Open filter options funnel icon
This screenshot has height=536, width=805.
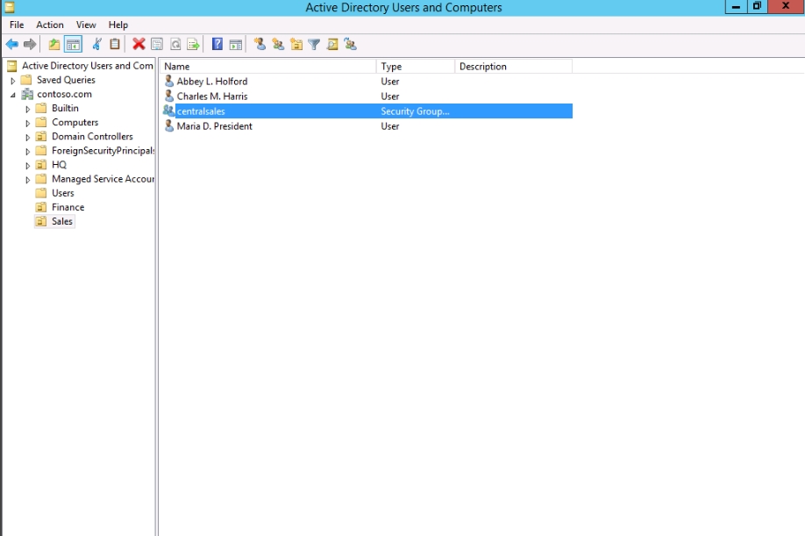314,45
